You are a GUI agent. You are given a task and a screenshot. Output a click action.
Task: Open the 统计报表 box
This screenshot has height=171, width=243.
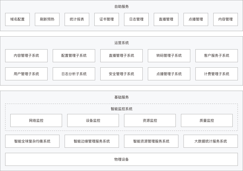click(x=77, y=19)
